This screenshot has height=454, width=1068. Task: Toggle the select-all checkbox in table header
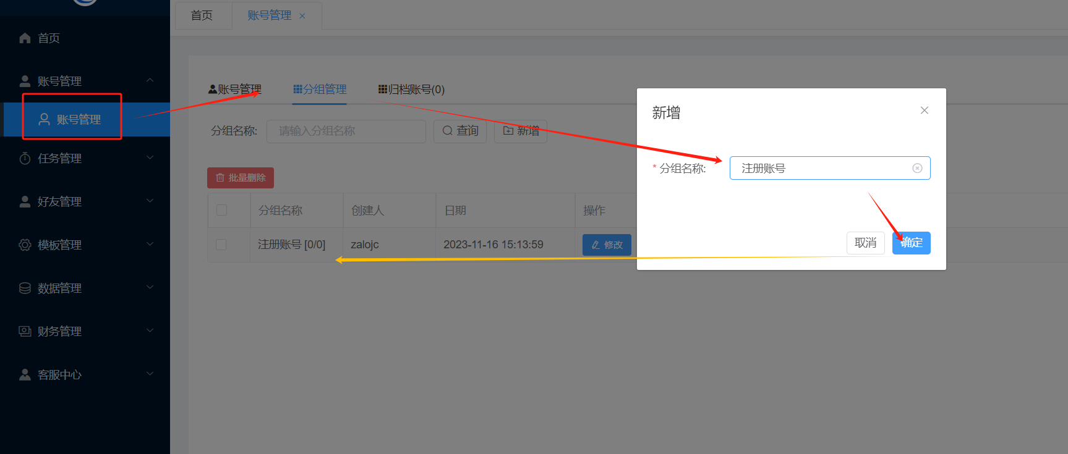[x=221, y=210]
